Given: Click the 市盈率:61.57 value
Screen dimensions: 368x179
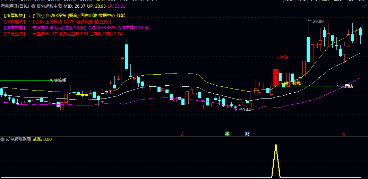Looking at the screenshot, I should click(45, 34).
